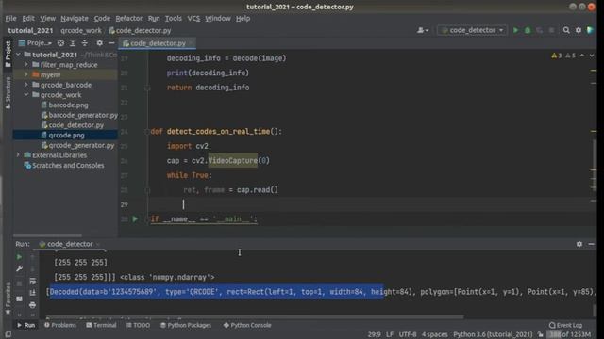The width and height of the screenshot is (604, 339).
Task: Toggle Structure side tool window tab
Action: coord(8,92)
